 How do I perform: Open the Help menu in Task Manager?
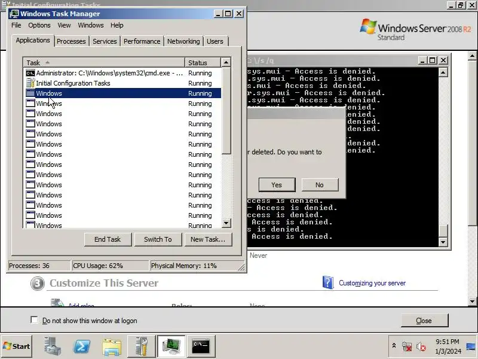click(x=117, y=25)
